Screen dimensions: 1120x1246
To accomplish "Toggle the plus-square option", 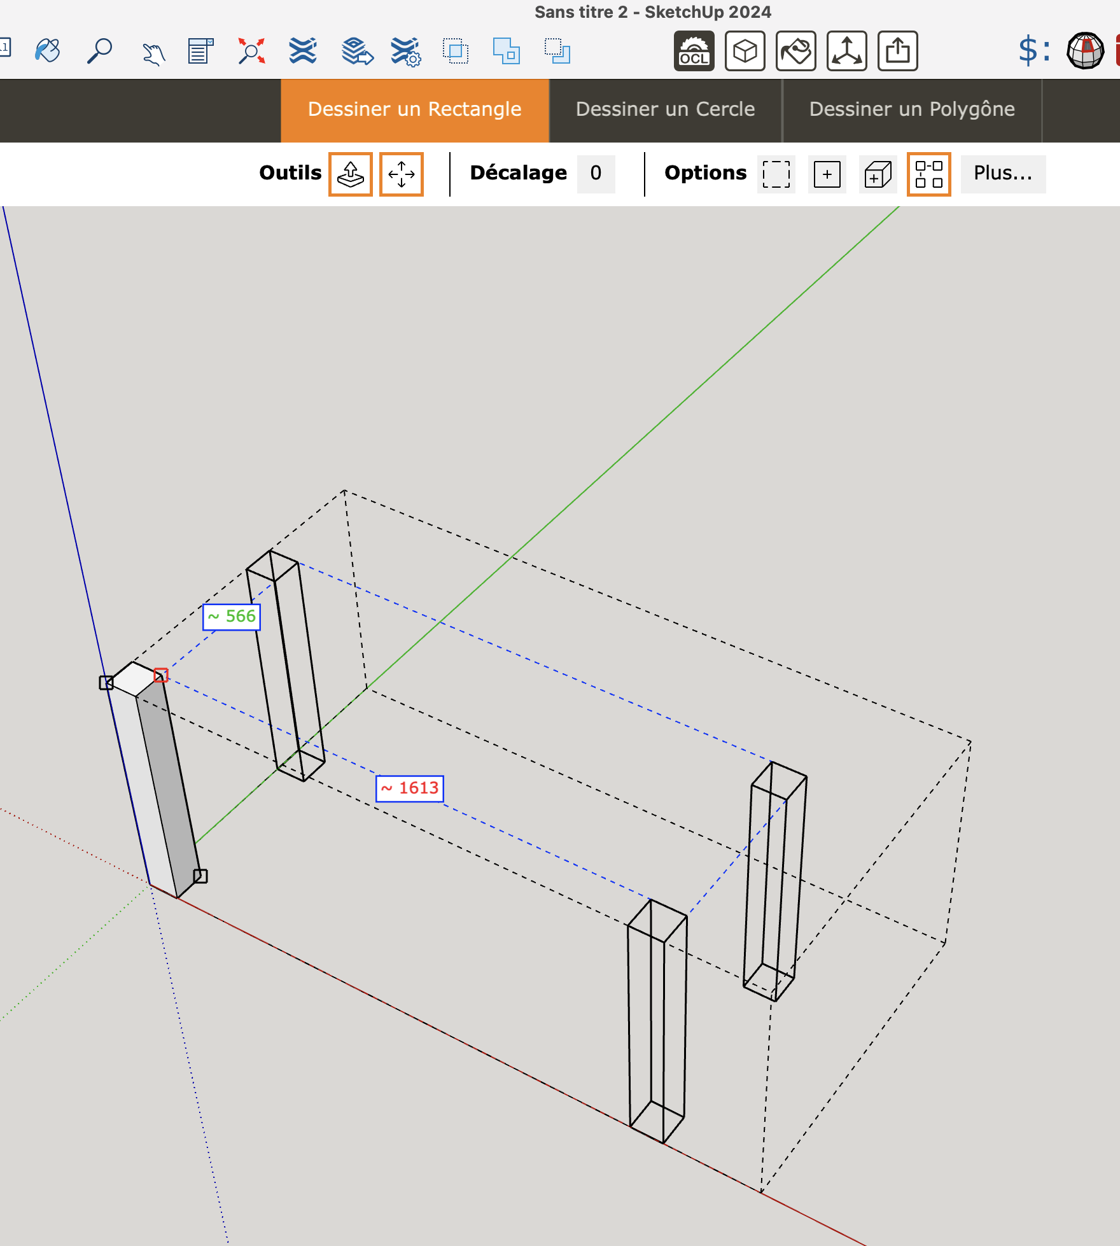I will coord(827,174).
